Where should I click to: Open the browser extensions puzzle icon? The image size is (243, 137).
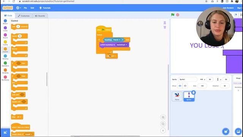pos(232,1)
